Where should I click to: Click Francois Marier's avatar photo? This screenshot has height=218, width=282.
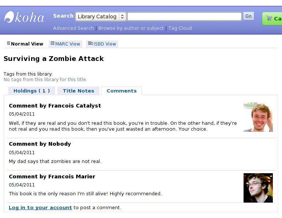[x=258, y=188]
